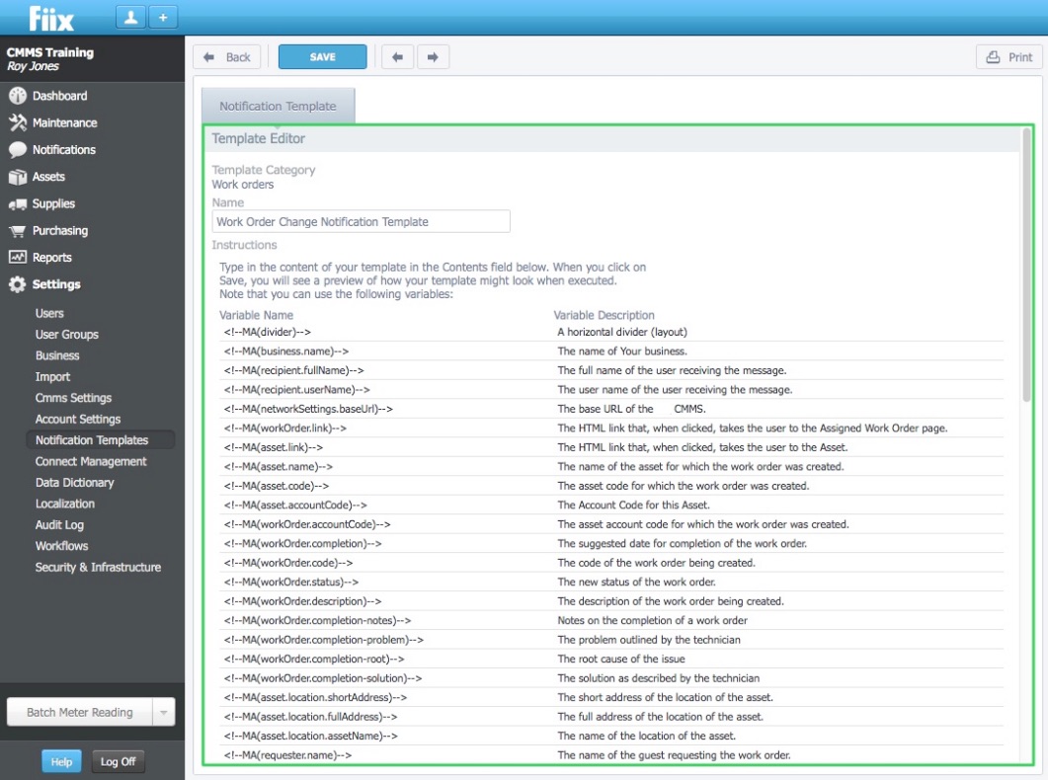
Task: Click the template Name input field
Action: tap(361, 222)
